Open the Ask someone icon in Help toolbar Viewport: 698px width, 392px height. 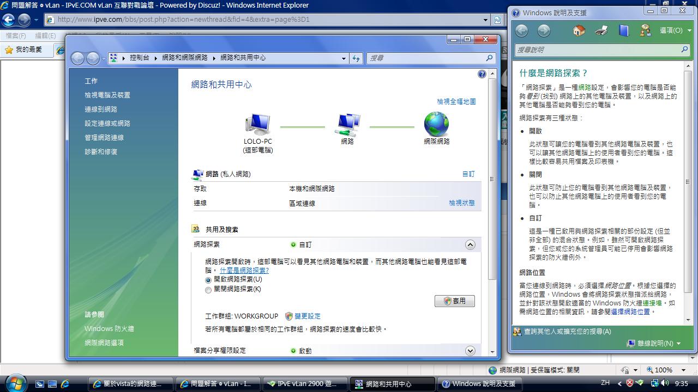646,30
